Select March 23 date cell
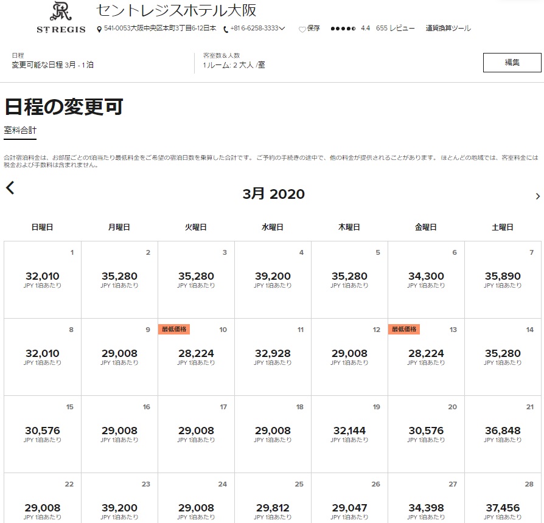This screenshot has width=544, height=523. pyautogui.click(x=119, y=498)
